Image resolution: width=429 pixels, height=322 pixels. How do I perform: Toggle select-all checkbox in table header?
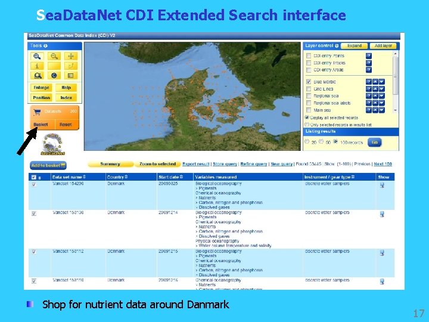coord(33,178)
